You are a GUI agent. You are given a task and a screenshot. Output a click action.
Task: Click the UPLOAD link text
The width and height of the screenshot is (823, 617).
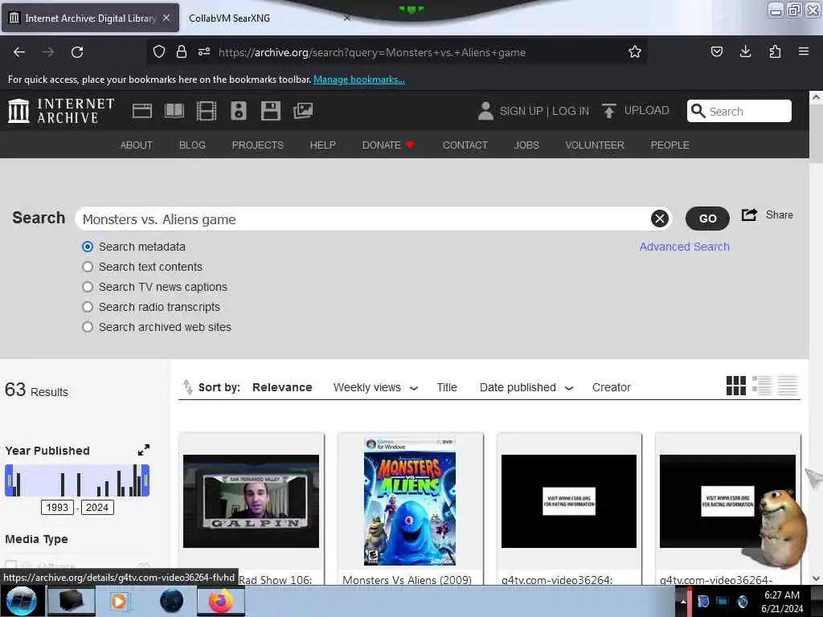(x=646, y=110)
